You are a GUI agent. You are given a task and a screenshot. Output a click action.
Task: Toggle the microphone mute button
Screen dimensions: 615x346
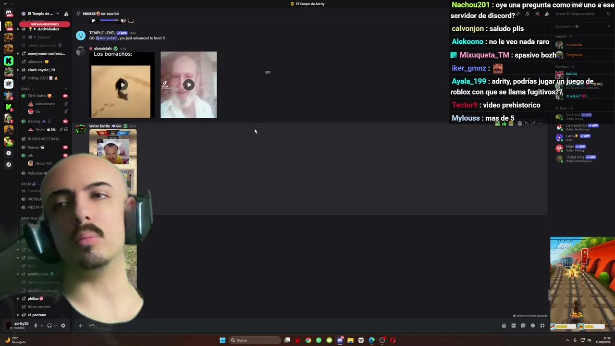click(x=36, y=325)
